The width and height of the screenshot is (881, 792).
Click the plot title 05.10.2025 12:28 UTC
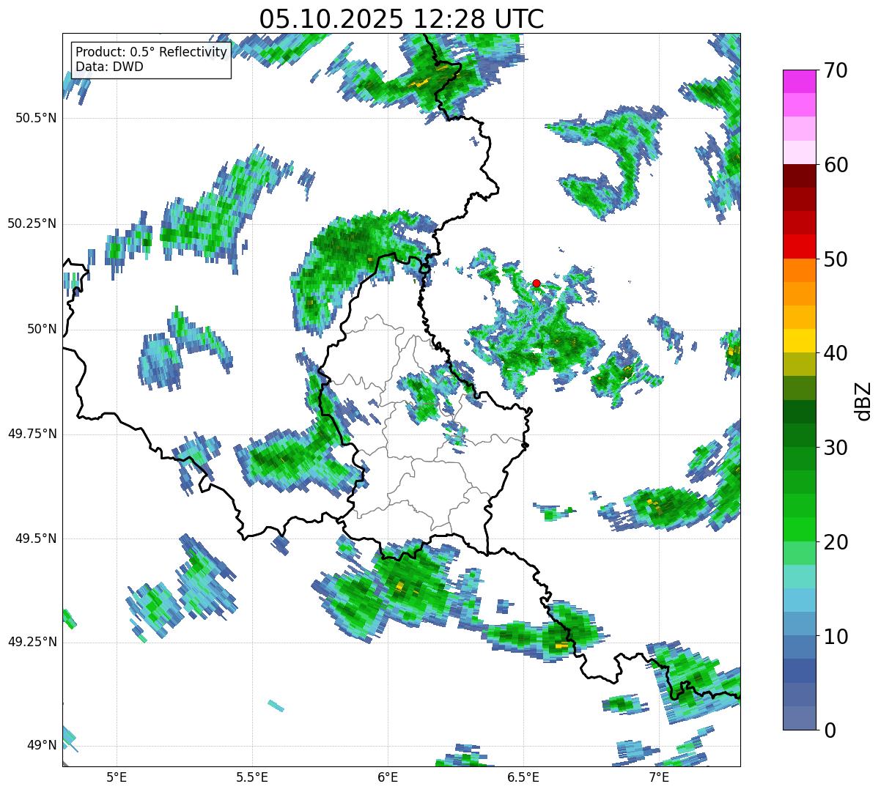click(402, 19)
